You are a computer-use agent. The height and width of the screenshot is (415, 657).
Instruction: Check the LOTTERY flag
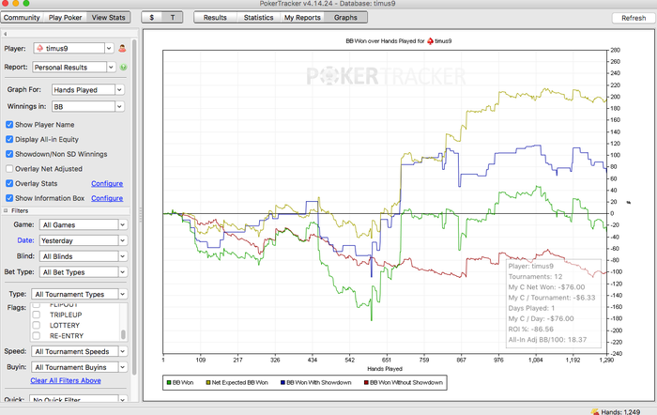tap(37, 325)
